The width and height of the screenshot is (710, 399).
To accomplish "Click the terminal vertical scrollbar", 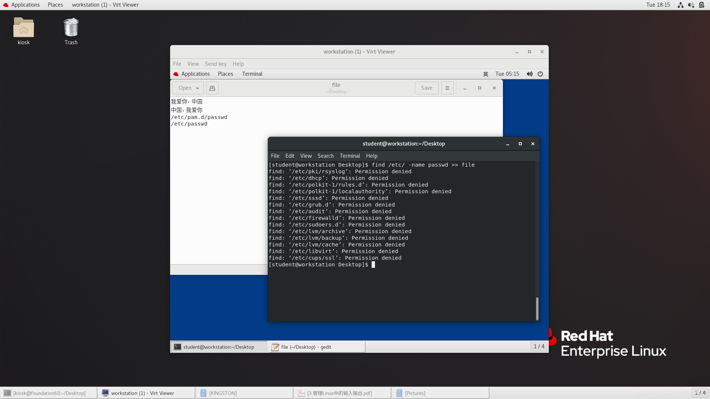I will click(x=537, y=308).
